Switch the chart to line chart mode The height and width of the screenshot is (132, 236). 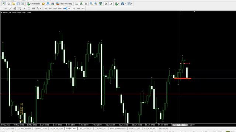coord(86,4)
